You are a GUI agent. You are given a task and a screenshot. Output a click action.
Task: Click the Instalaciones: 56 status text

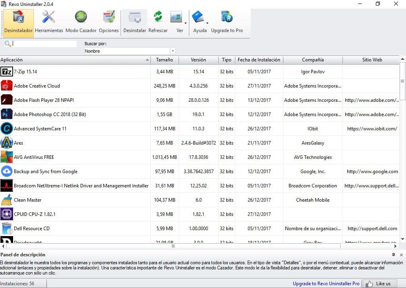pyautogui.click(x=17, y=284)
